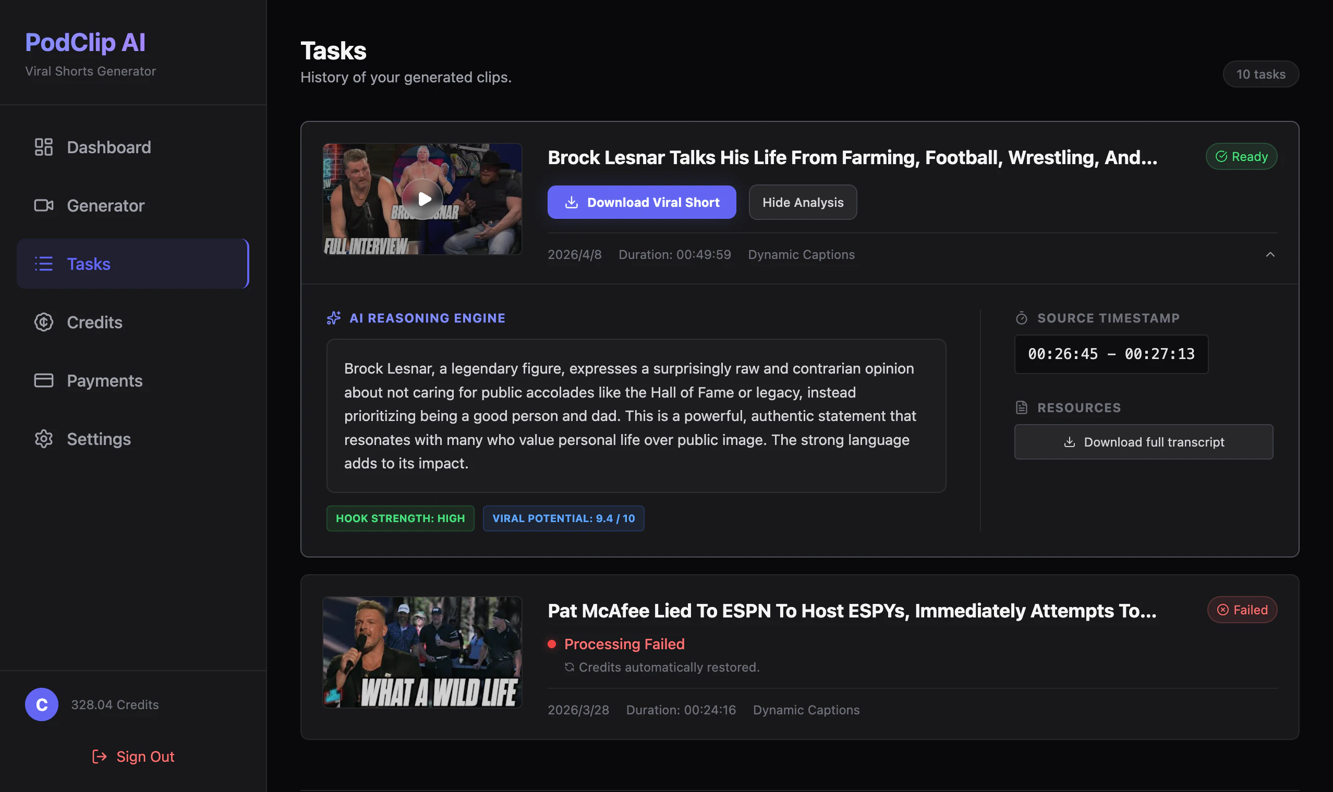Download full transcript
This screenshot has height=792, width=1333.
(x=1143, y=442)
